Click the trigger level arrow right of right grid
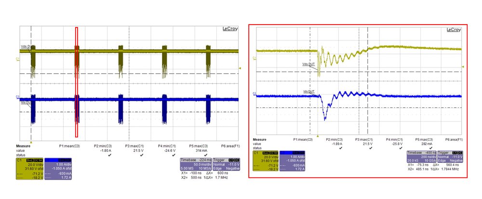The width and height of the screenshot is (482, 199). tap(464, 66)
